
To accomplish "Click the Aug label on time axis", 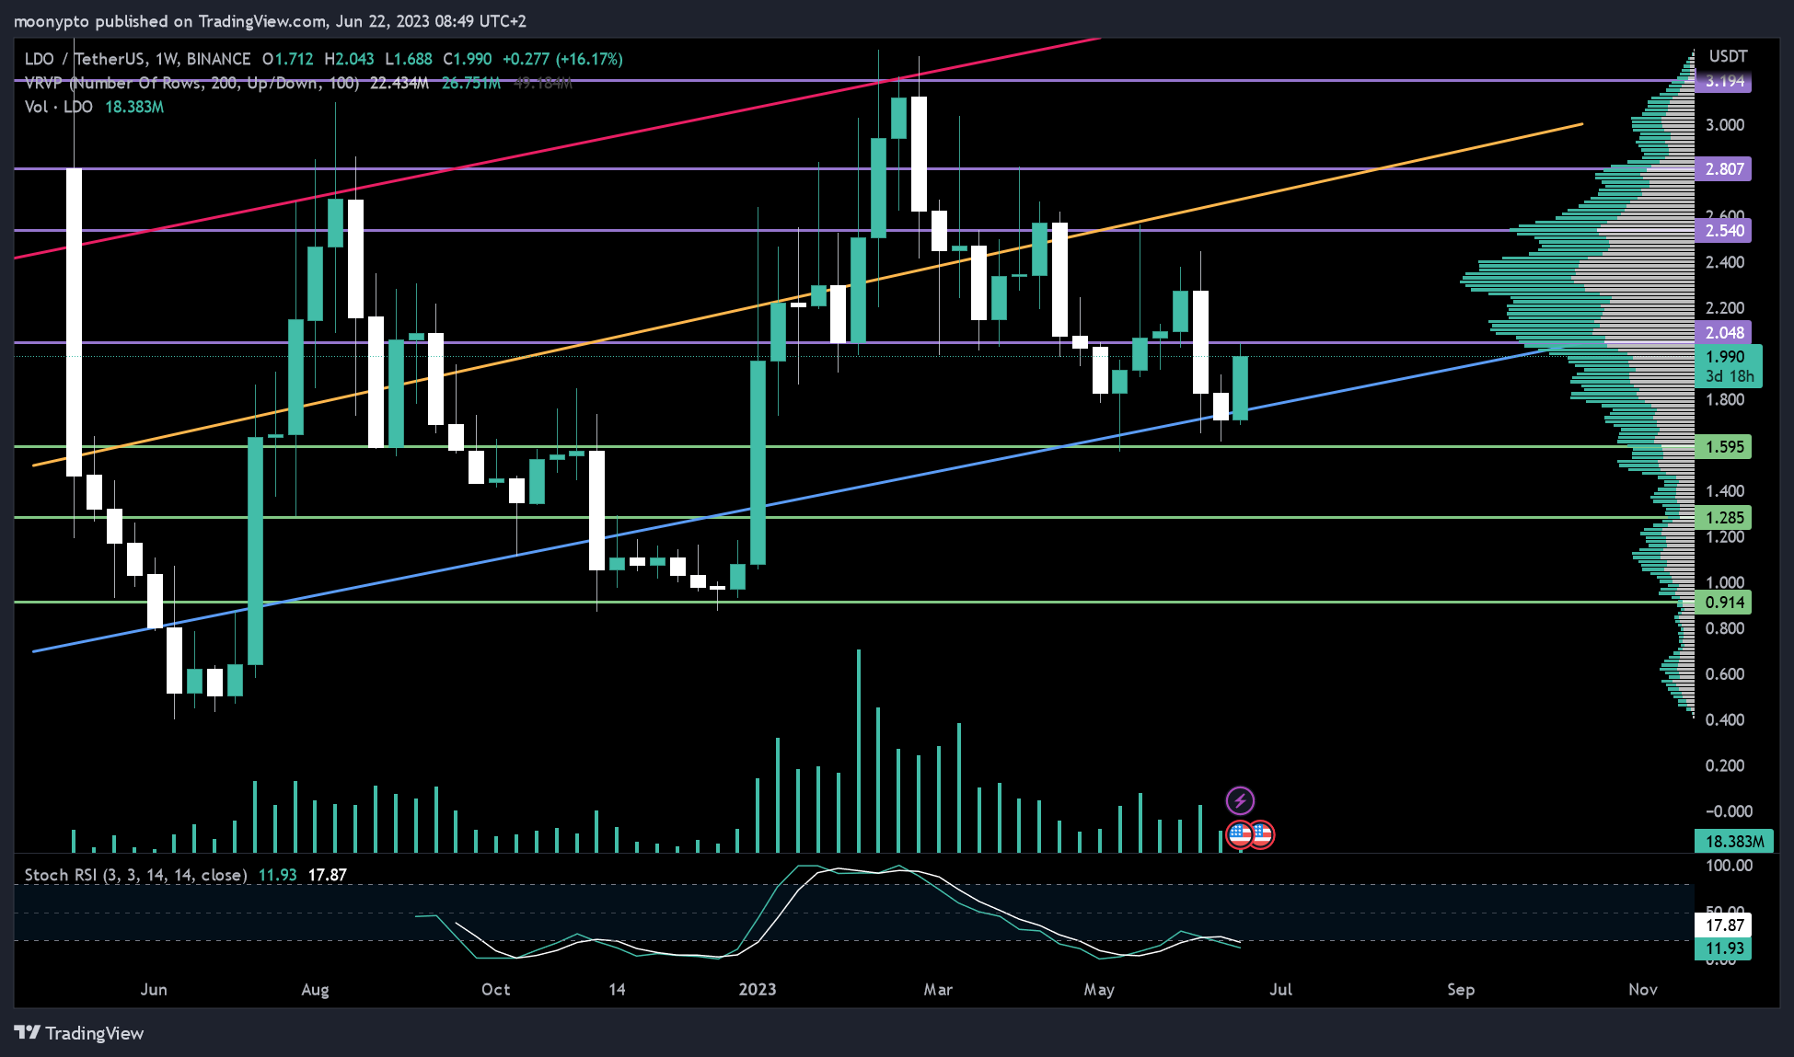I will click(x=315, y=990).
